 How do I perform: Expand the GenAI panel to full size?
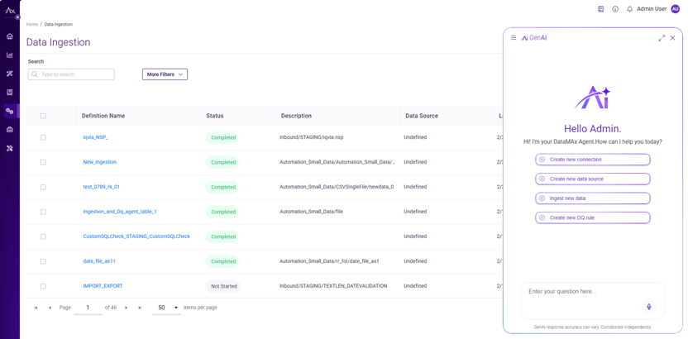[x=662, y=38]
